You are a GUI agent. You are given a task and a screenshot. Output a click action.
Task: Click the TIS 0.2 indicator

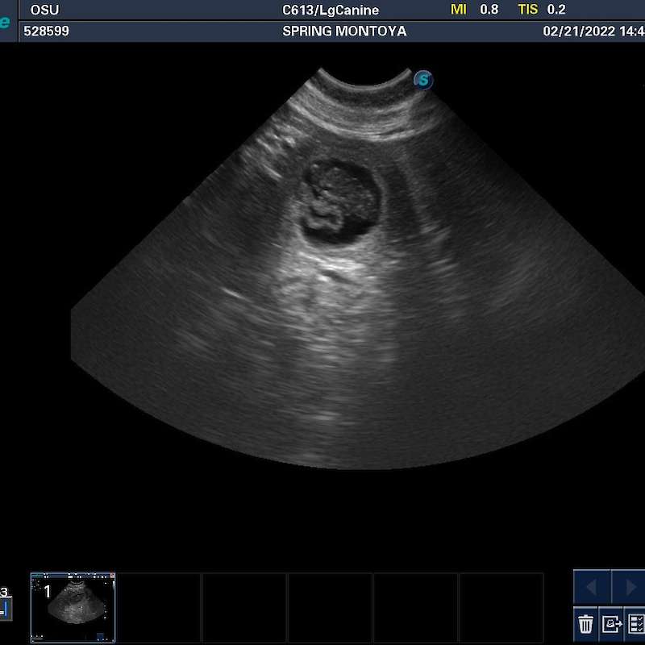pos(541,10)
